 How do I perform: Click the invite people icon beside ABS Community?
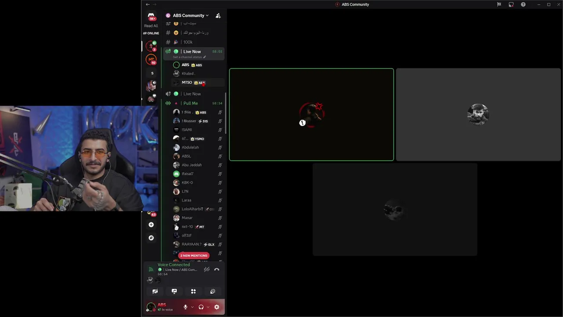[x=218, y=15]
